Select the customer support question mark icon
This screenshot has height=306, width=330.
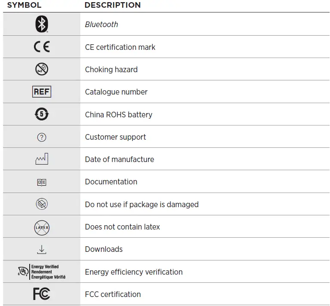(x=42, y=137)
